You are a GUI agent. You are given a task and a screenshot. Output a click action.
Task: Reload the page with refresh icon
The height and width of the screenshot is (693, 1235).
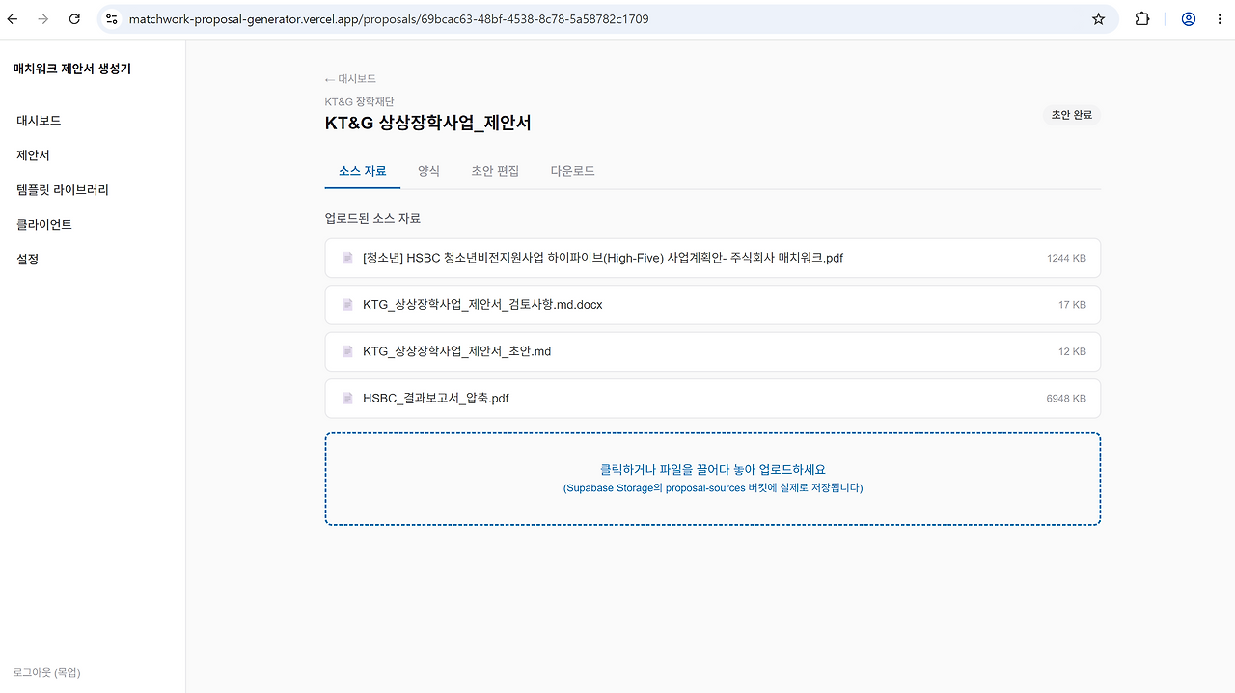tap(74, 19)
